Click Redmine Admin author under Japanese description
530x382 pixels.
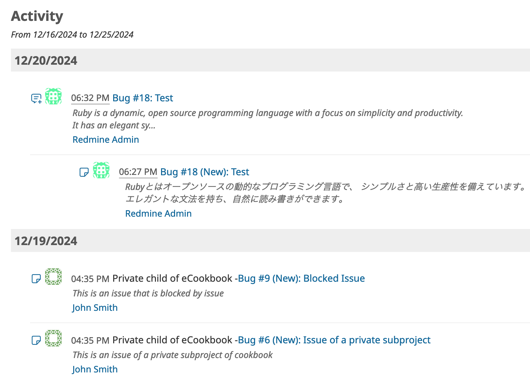(158, 214)
